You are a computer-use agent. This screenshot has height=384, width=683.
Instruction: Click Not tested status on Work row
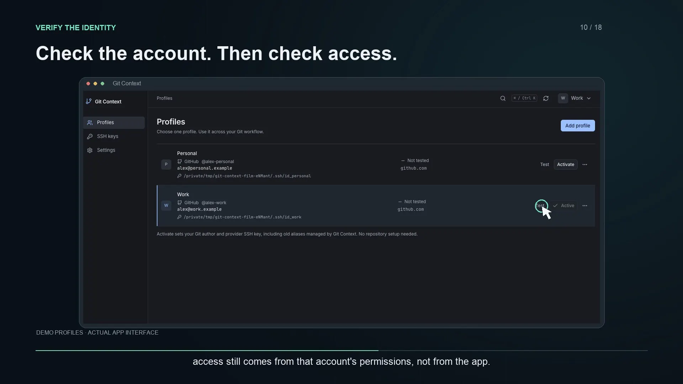[x=412, y=202]
